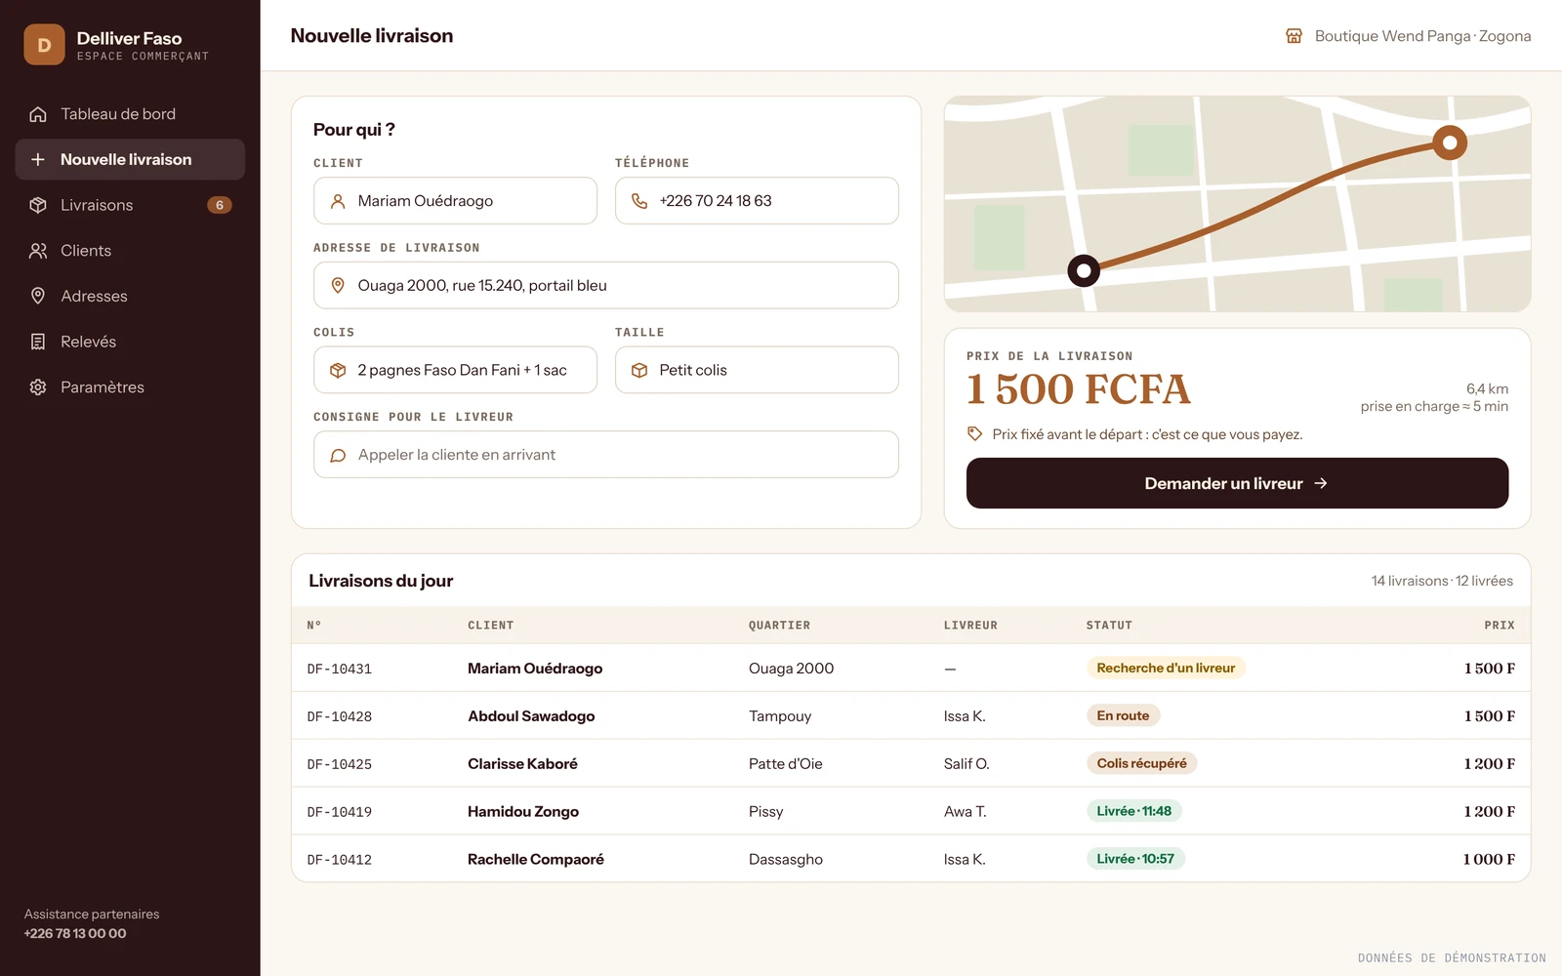Click the destination marker on the map
The image size is (1562, 976).
(1450, 142)
